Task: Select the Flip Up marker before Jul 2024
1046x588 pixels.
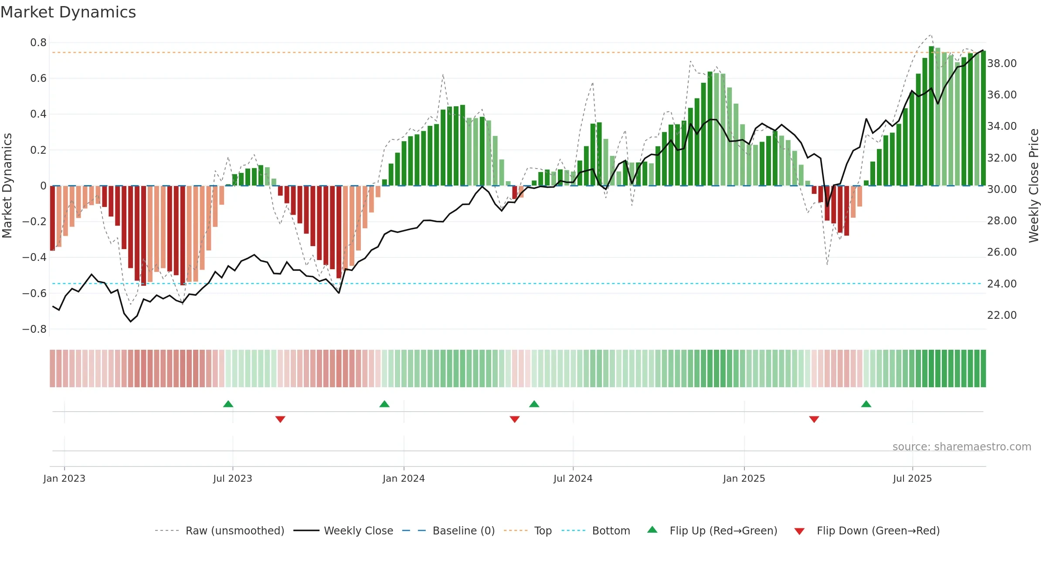Action: click(534, 404)
